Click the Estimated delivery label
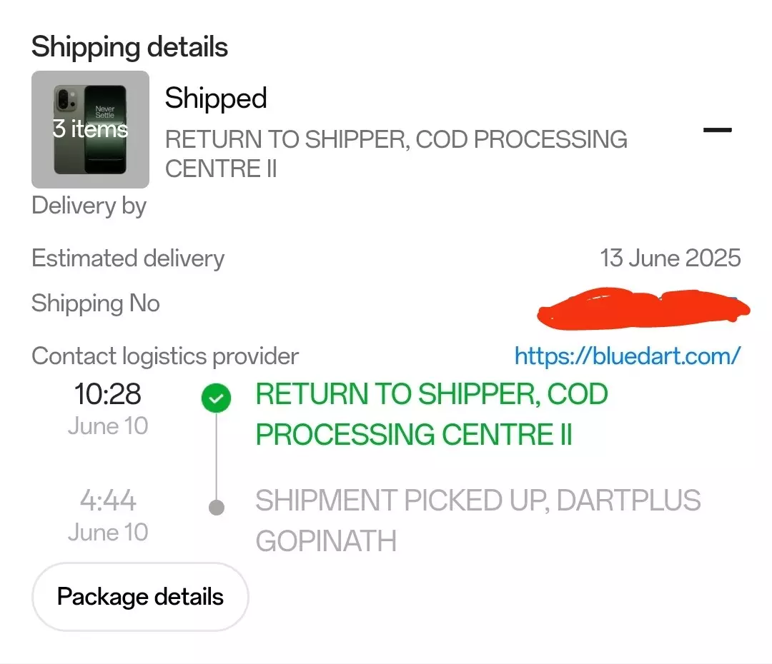Image resolution: width=772 pixels, height=664 pixels. tap(128, 258)
